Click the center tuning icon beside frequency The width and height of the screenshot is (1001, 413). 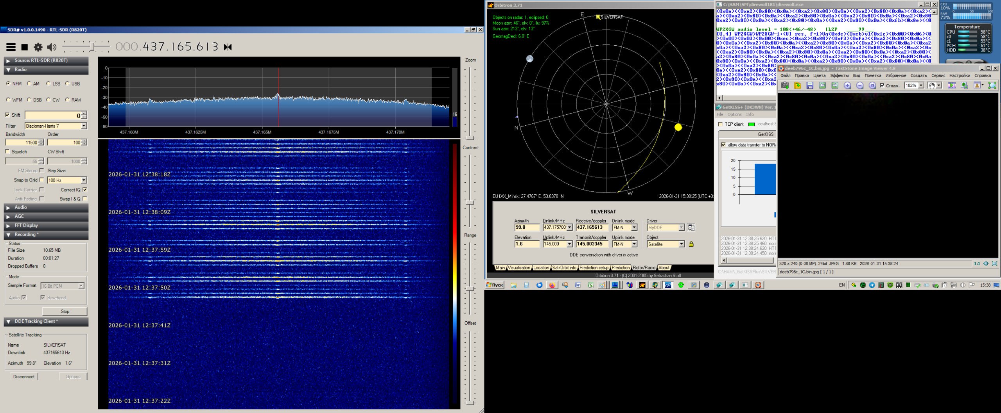click(x=228, y=47)
